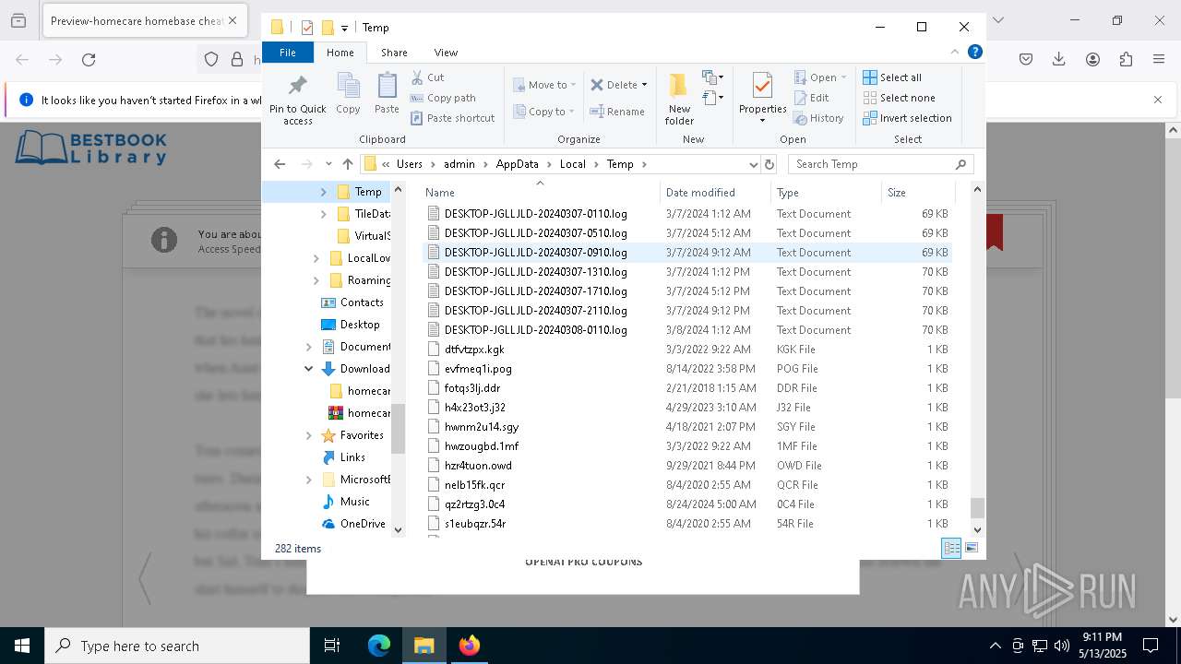Viewport: 1181px width, 664px height.
Task: Switch to Firefox from taskbar
Action: tap(470, 646)
